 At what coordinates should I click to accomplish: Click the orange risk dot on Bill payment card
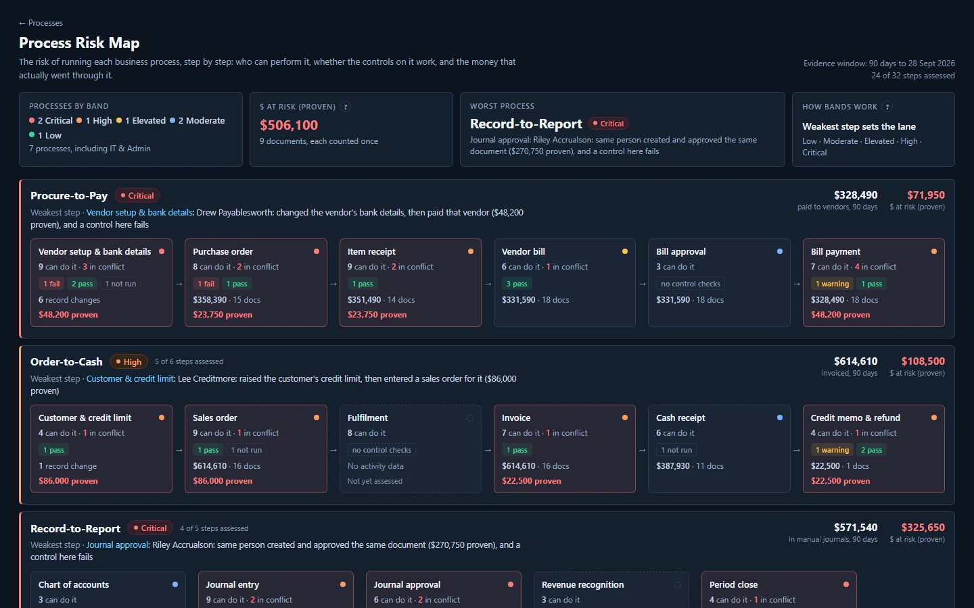click(934, 251)
